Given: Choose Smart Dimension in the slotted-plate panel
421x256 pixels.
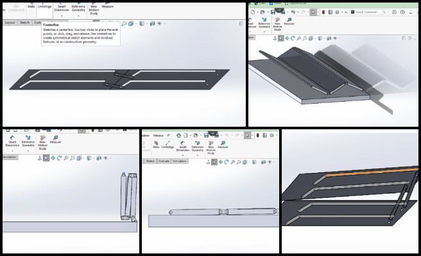Looking at the screenshot, I should pos(62,7).
